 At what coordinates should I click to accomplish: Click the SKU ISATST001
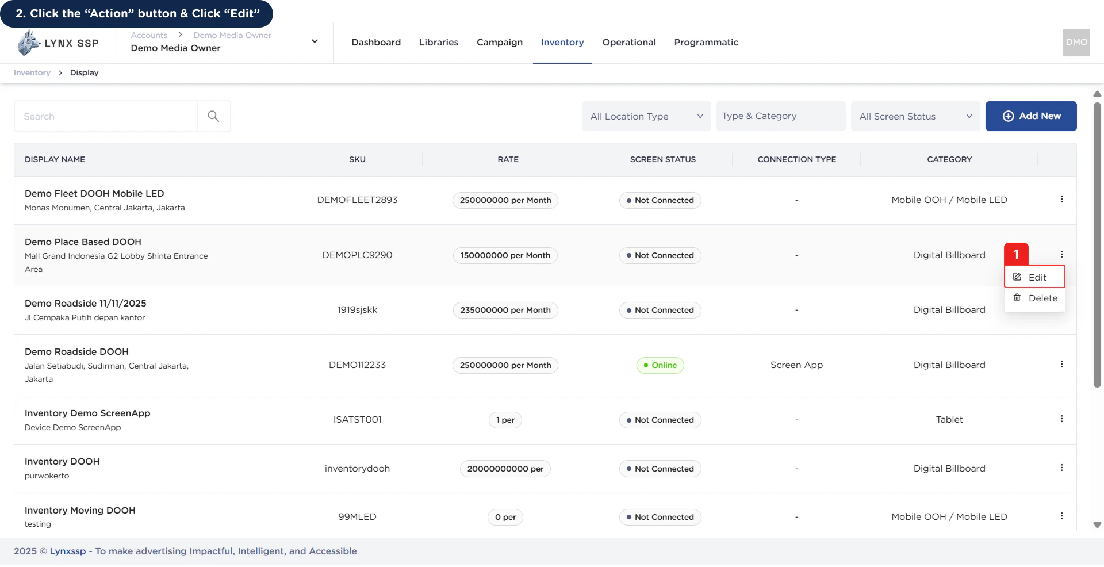click(x=357, y=419)
